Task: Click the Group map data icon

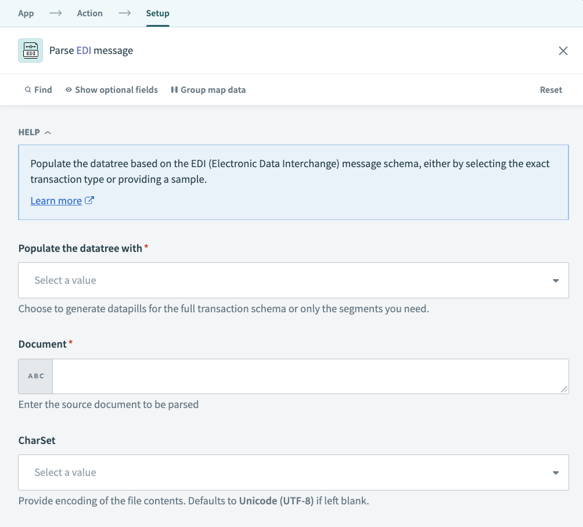Action: [175, 89]
